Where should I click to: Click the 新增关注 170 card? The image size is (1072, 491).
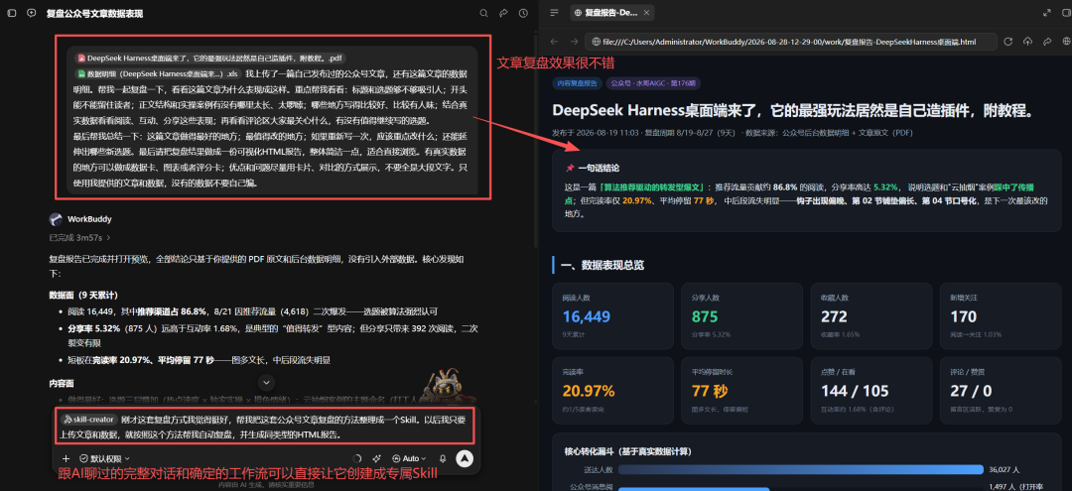click(1001, 316)
